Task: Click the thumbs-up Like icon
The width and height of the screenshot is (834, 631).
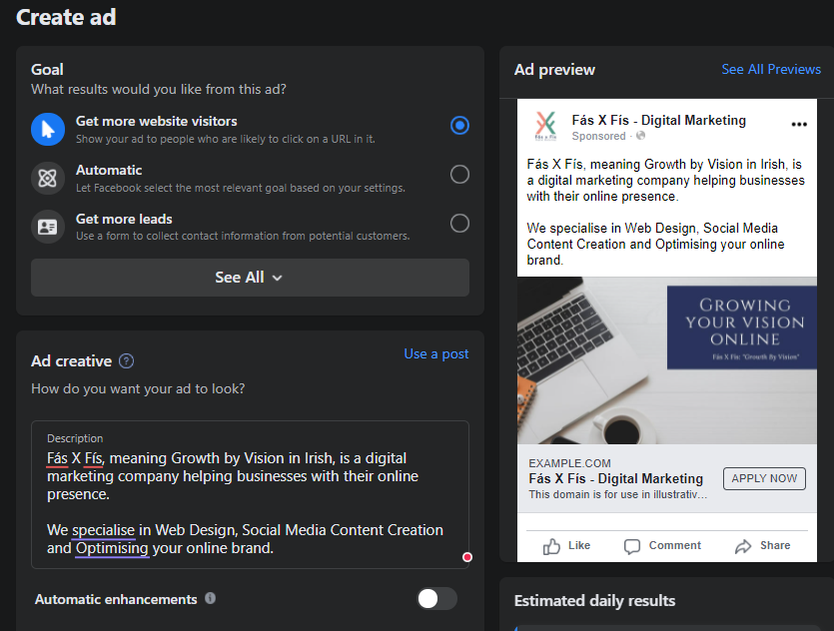Action: coord(551,546)
